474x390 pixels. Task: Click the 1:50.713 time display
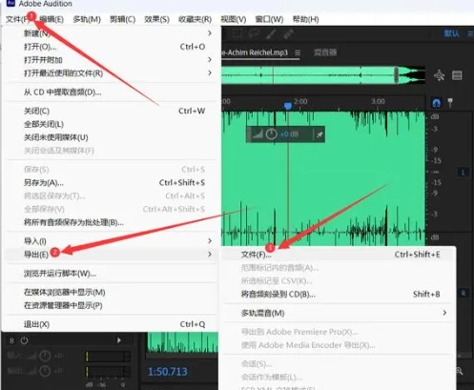click(168, 372)
